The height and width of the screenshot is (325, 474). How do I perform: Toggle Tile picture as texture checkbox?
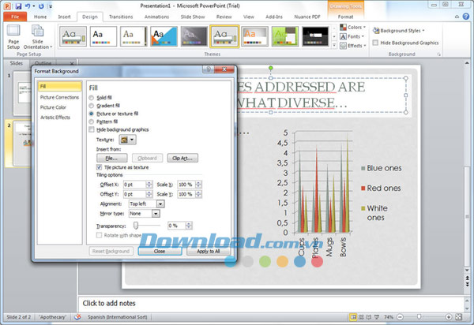pyautogui.click(x=99, y=167)
